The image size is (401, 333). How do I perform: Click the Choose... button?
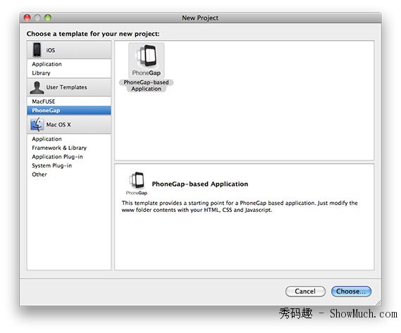[x=351, y=291]
